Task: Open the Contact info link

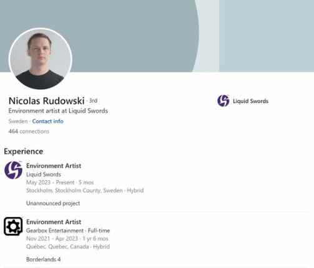Action: (x=47, y=121)
